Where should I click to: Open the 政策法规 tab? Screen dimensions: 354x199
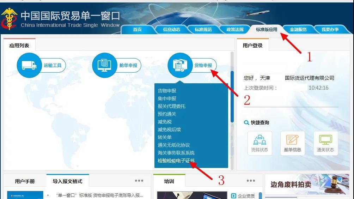tap(235, 30)
